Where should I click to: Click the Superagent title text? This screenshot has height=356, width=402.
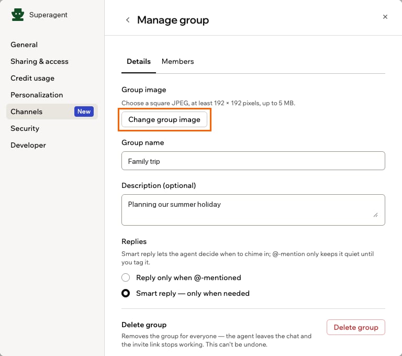[x=48, y=15]
